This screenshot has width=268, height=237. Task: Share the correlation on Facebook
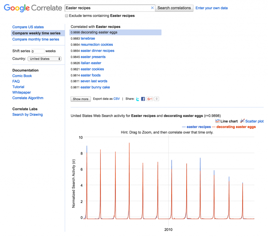(143, 99)
